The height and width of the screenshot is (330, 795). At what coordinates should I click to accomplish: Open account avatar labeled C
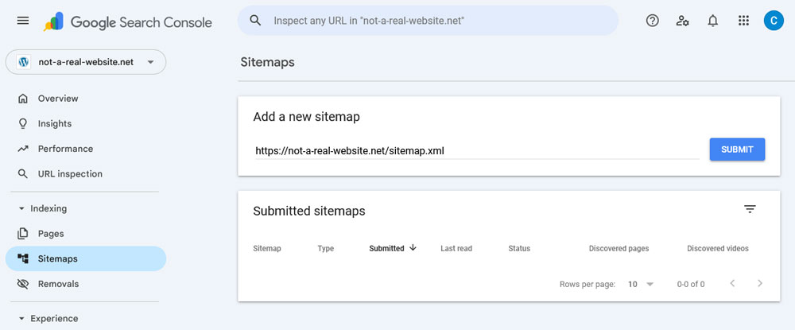pyautogui.click(x=774, y=21)
